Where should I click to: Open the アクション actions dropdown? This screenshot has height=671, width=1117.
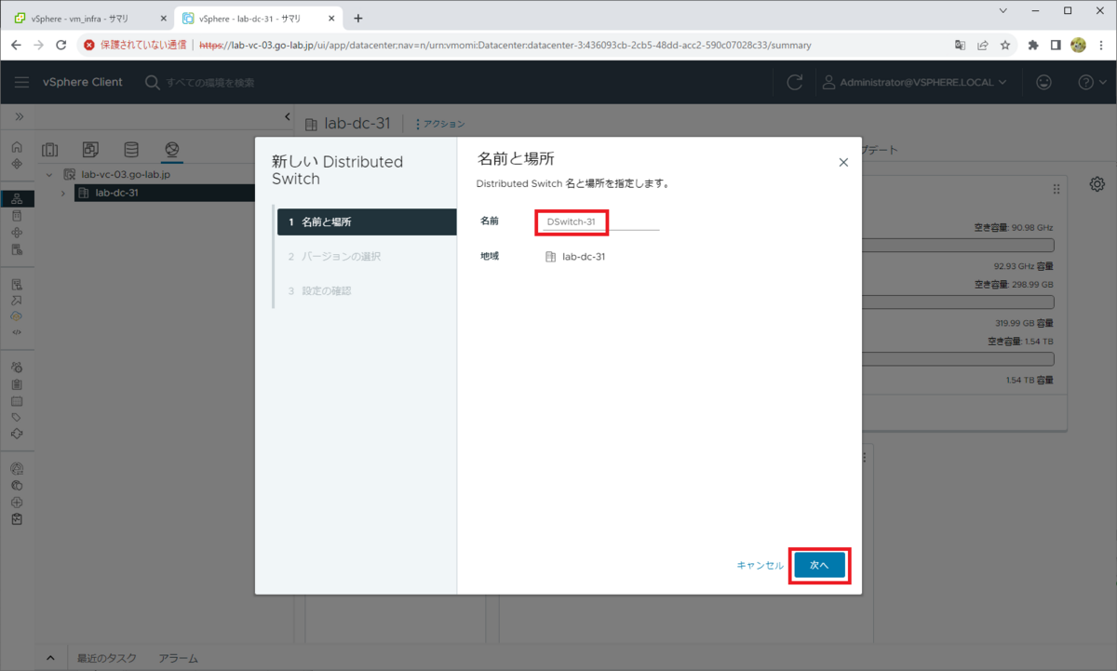[439, 124]
